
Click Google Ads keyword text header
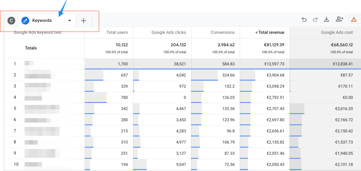37,32
